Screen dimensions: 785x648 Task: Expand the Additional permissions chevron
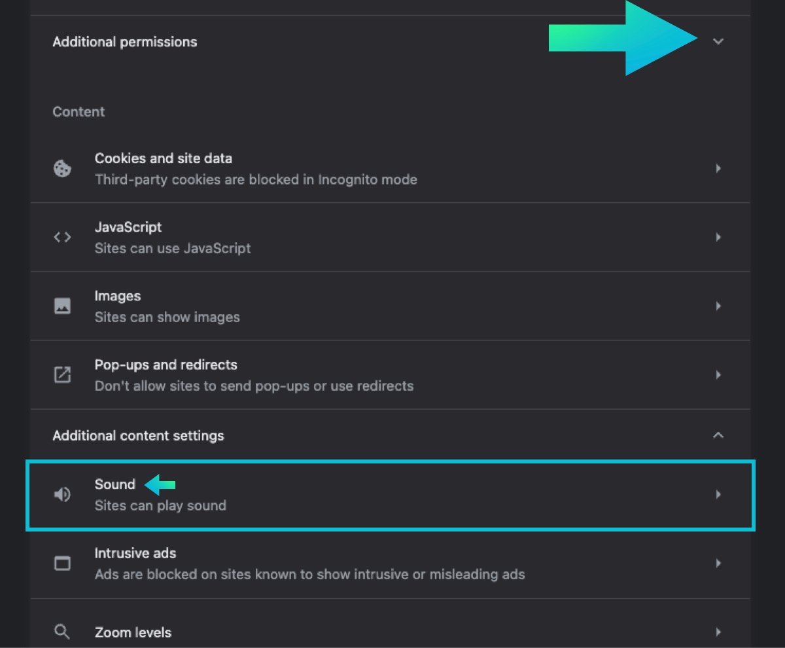[x=718, y=41]
